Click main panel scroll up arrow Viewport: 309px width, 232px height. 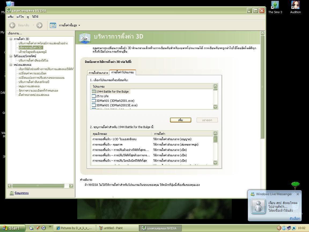coord(262,33)
